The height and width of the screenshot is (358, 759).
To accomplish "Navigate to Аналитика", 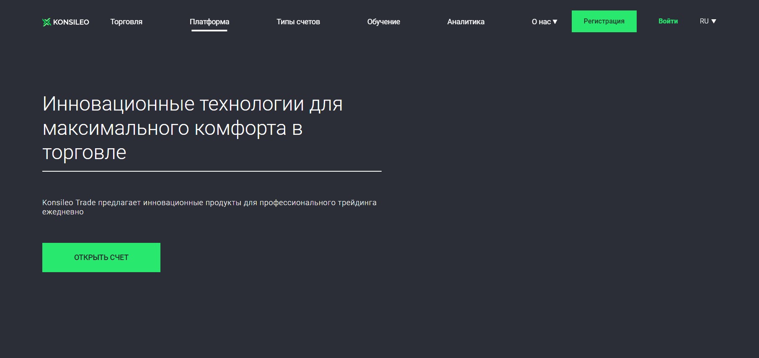I will (466, 22).
